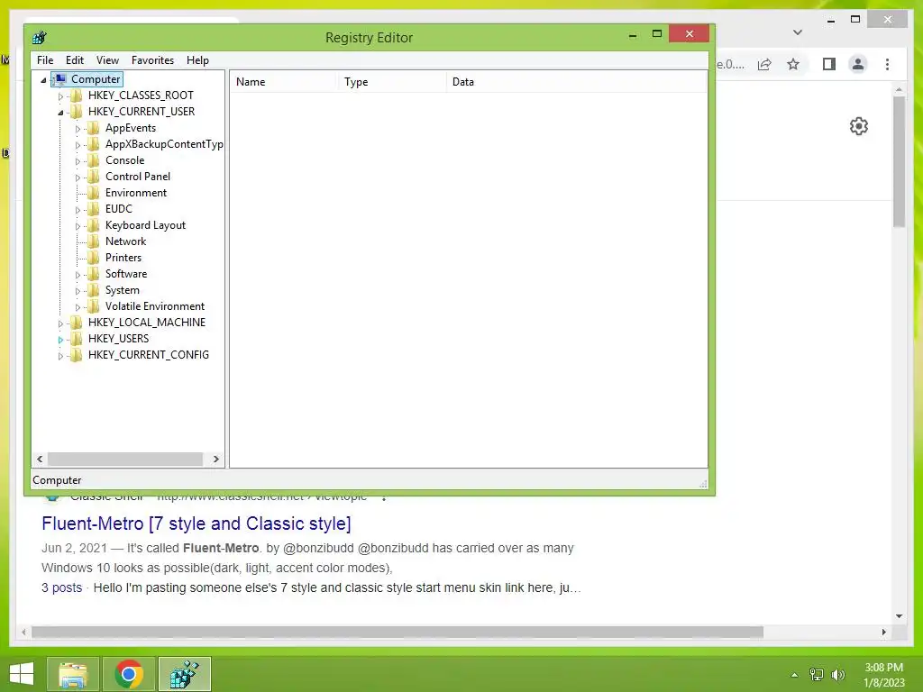Select the Keyboard Layout key label

[x=145, y=225]
